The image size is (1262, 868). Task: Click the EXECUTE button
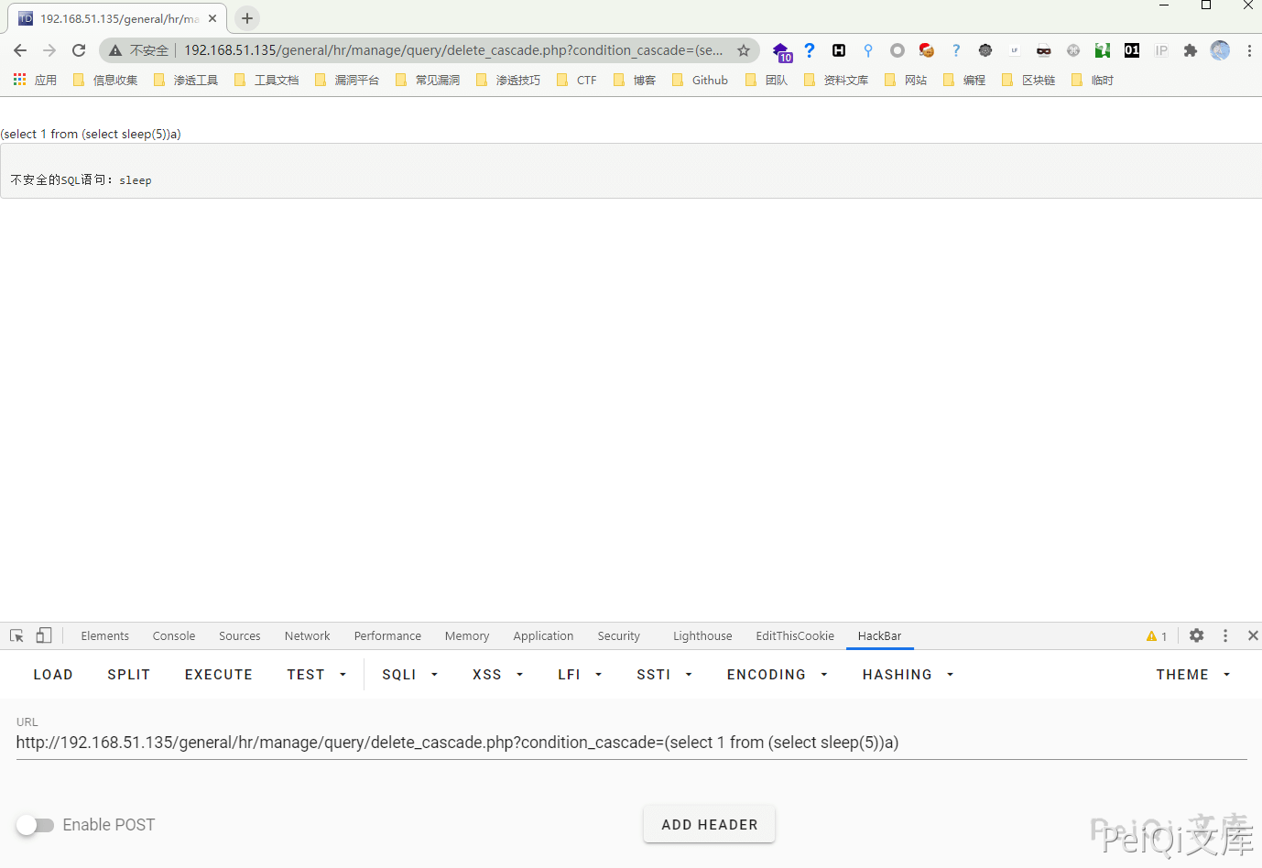[219, 675]
